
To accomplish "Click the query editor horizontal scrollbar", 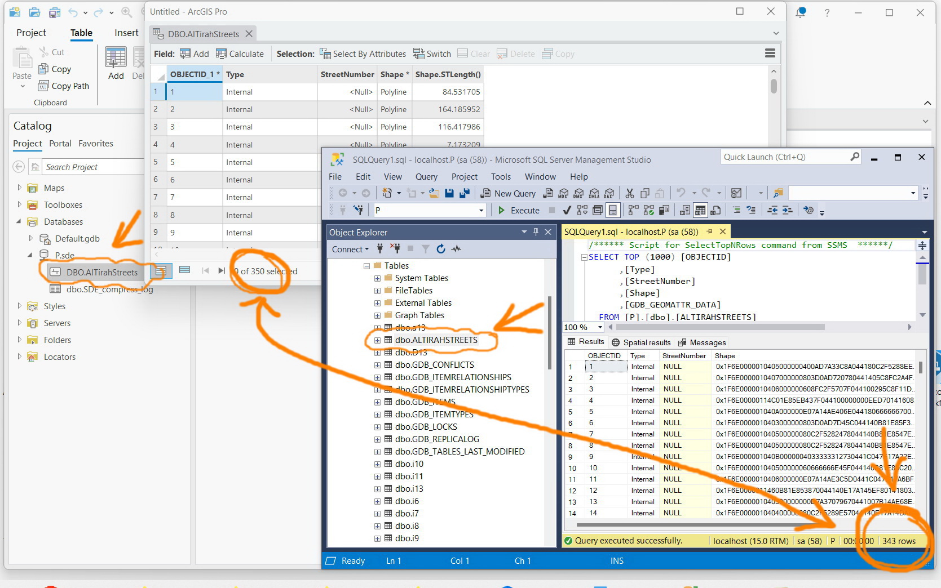I will 721,327.
